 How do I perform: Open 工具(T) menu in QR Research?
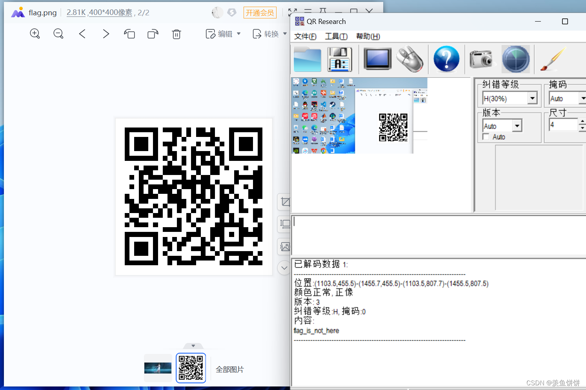336,36
